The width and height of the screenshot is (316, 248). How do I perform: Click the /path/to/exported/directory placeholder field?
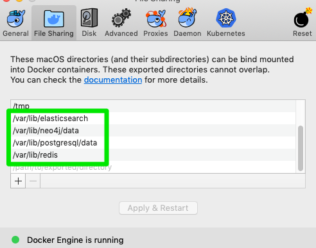pyautogui.click(x=153, y=167)
